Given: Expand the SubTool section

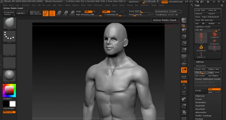Looking at the screenshot, I should pos(200,62).
